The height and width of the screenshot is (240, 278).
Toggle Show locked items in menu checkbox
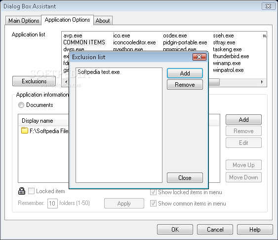point(153,192)
